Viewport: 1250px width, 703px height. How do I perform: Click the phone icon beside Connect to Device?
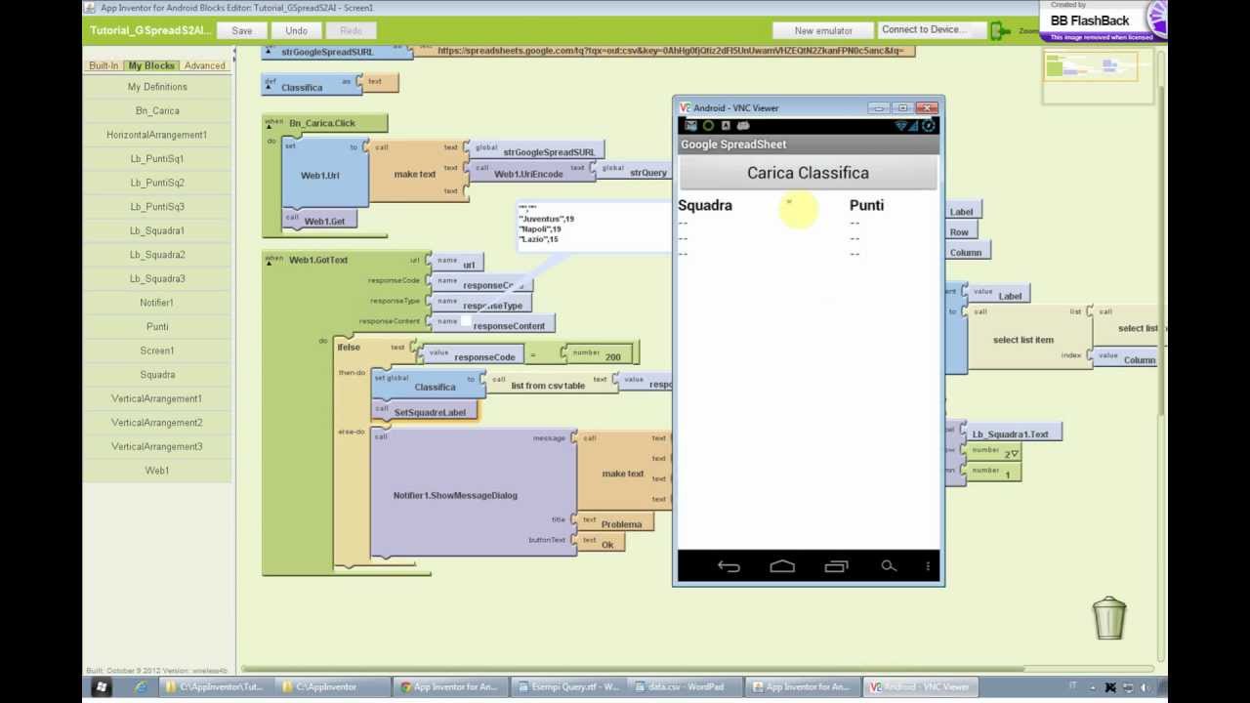1000,31
